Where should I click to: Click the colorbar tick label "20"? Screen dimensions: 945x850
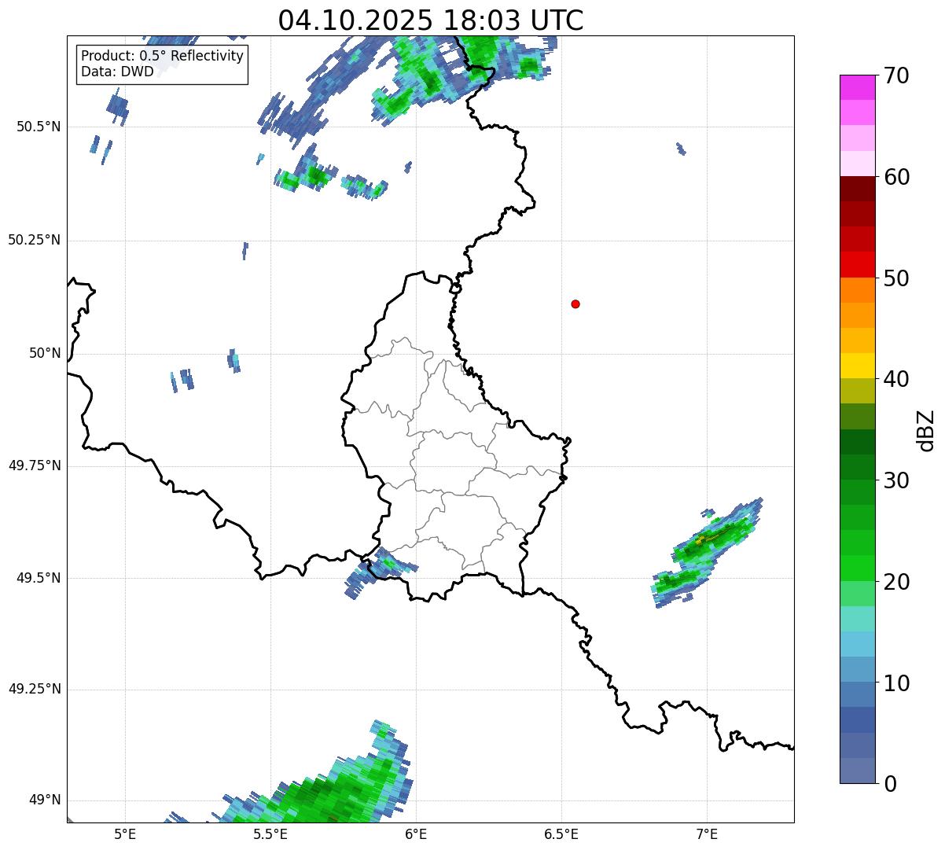[896, 582]
